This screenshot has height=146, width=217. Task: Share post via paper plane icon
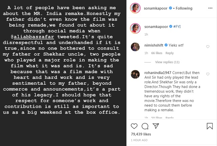[x=156, y=126]
